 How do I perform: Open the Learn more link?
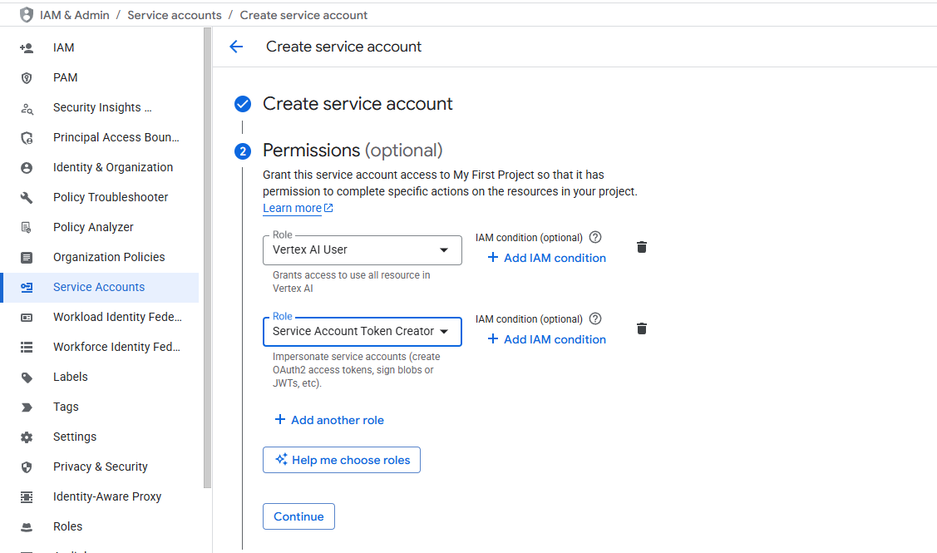(293, 208)
